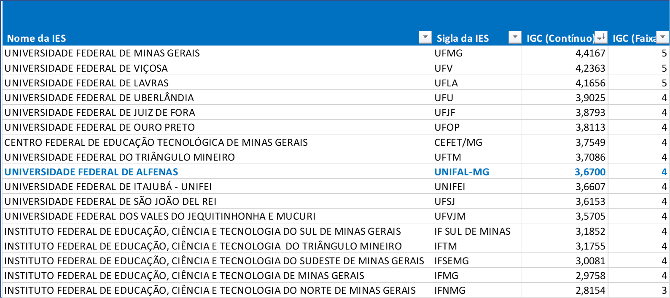Open the IGC (Faixa) filter dropdown

tap(663, 38)
